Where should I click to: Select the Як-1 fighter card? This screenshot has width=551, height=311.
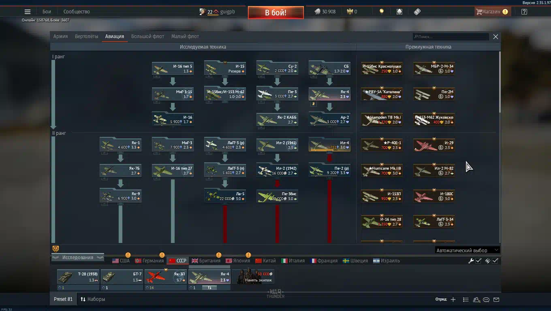tap(120, 145)
